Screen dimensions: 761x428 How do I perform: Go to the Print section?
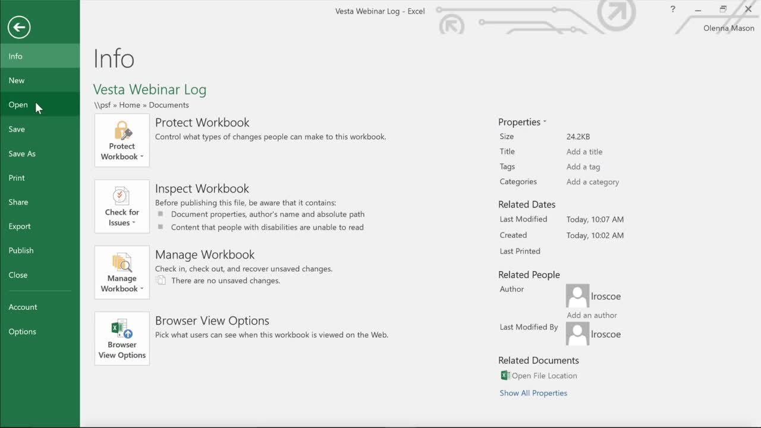click(x=40, y=178)
